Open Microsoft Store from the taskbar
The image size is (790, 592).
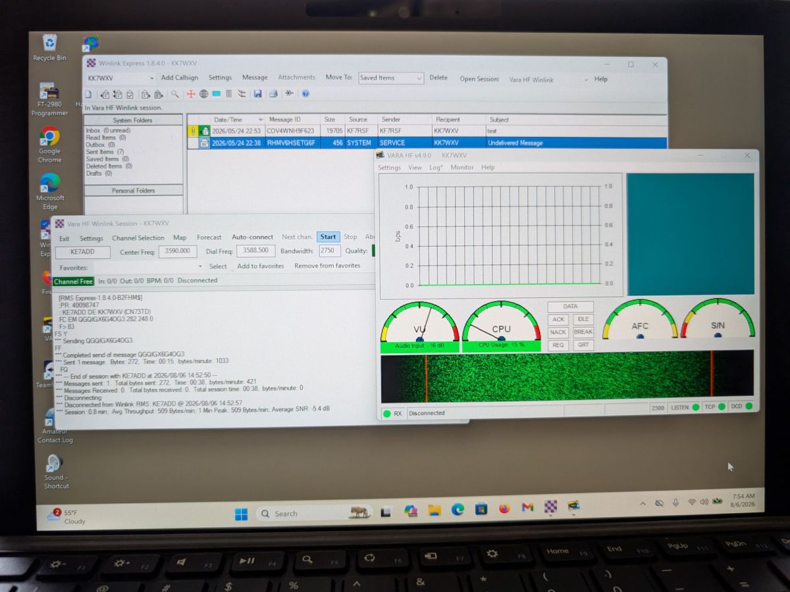click(x=481, y=508)
